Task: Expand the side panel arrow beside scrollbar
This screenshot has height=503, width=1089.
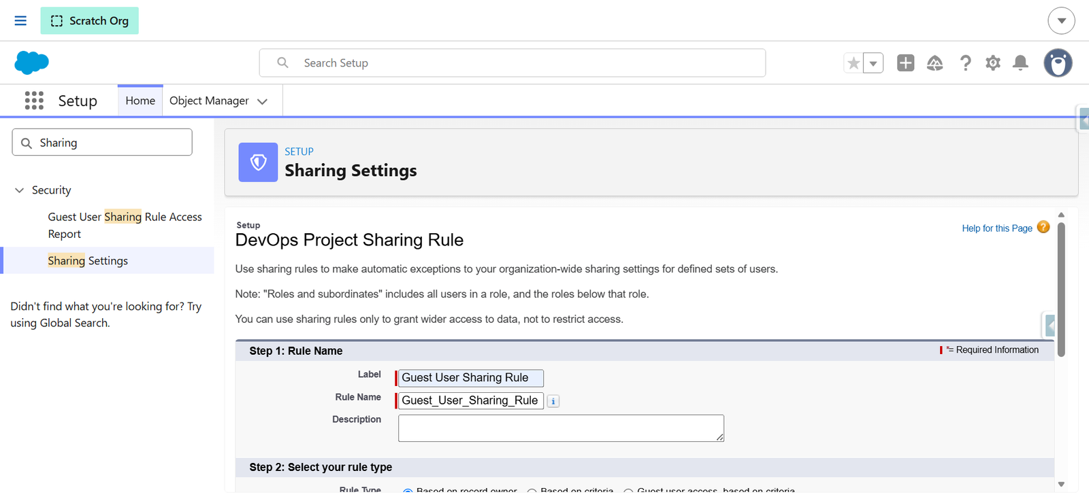Action: pos(1050,326)
